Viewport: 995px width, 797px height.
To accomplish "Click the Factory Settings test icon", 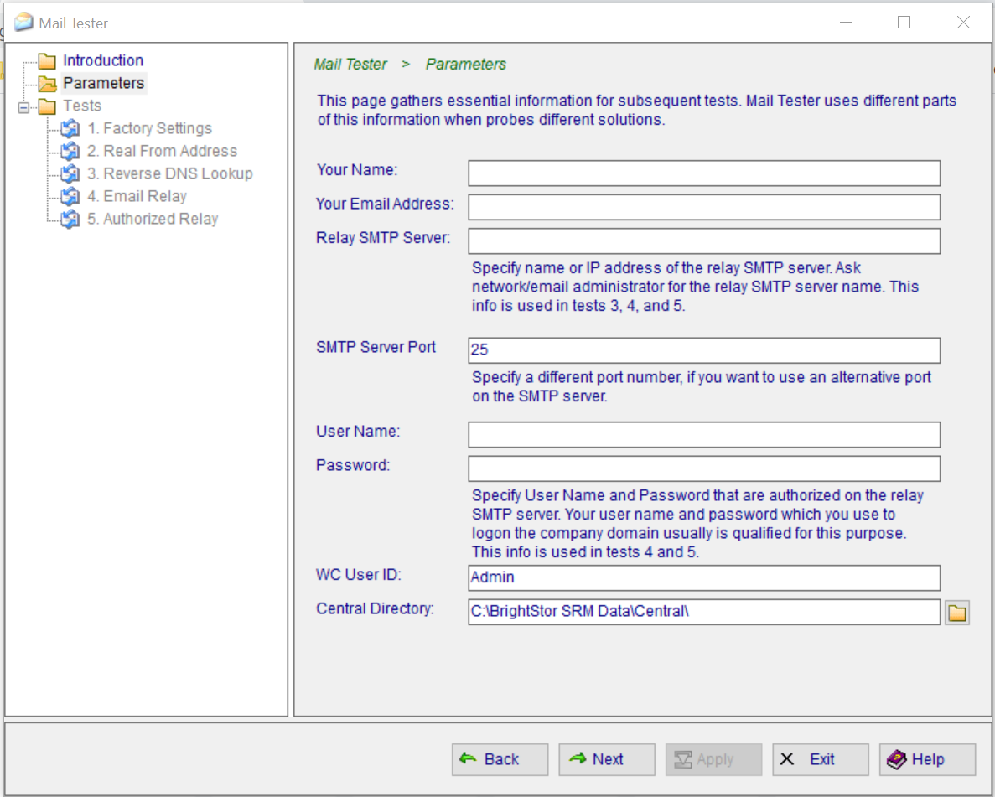I will tap(70, 129).
